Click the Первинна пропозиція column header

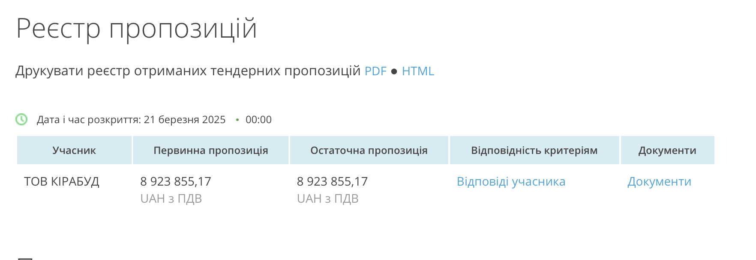tap(211, 150)
